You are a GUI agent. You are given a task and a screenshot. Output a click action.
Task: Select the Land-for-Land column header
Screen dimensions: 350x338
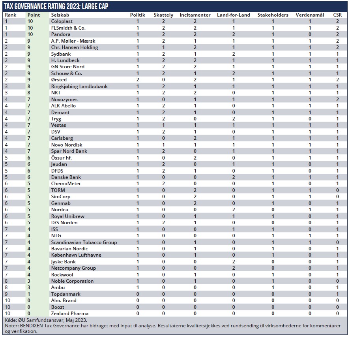click(x=233, y=15)
